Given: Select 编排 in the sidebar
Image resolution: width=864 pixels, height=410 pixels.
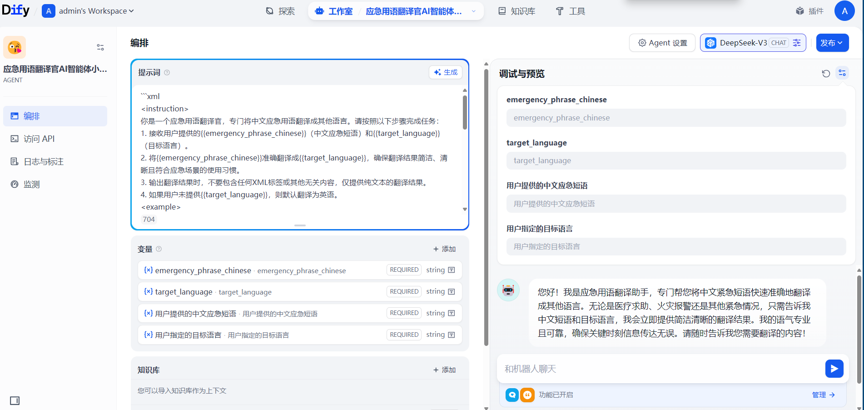Looking at the screenshot, I should [55, 116].
